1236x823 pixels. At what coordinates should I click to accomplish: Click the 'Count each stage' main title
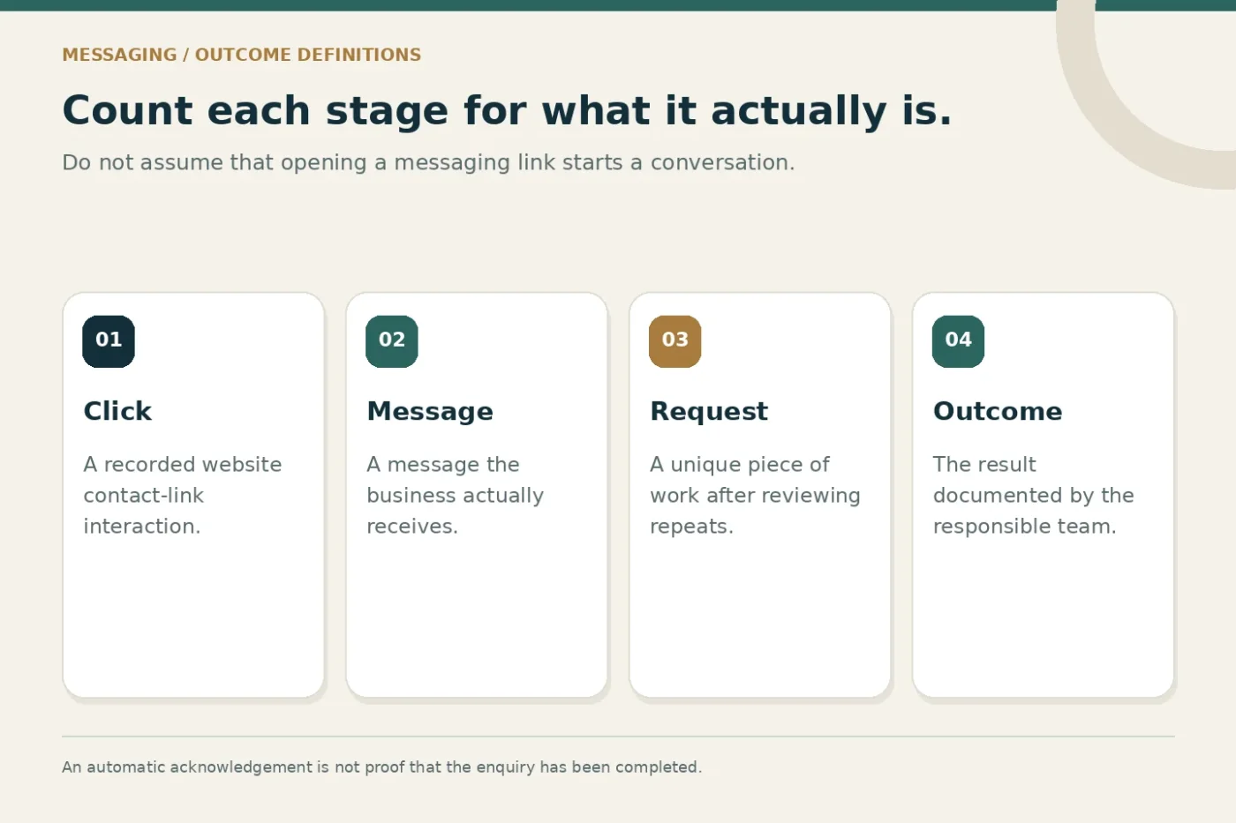(508, 111)
